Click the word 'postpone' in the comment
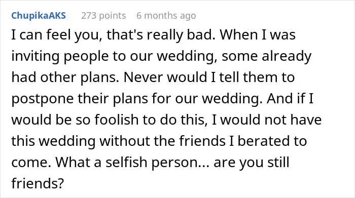Screen dimensions: 355x198 tap(42, 99)
